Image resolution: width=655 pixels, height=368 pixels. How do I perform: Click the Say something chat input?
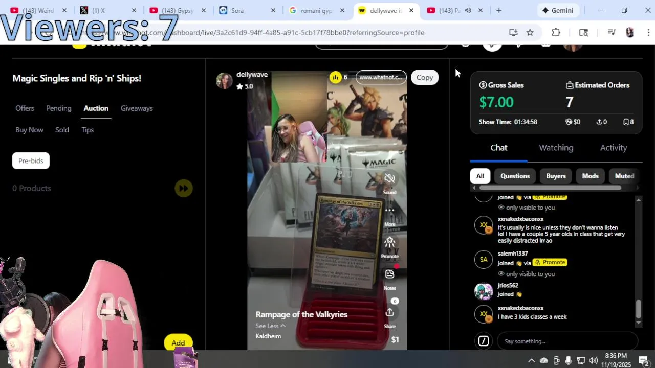click(567, 341)
